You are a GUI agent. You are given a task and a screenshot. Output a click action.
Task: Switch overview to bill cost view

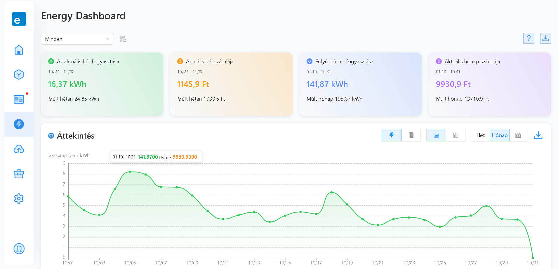(411, 135)
